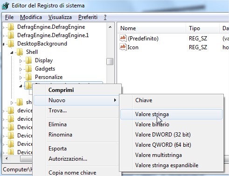Click the DefragEngine.DefragEngine folder icon
This screenshot has height=176, width=229.
[11, 27]
